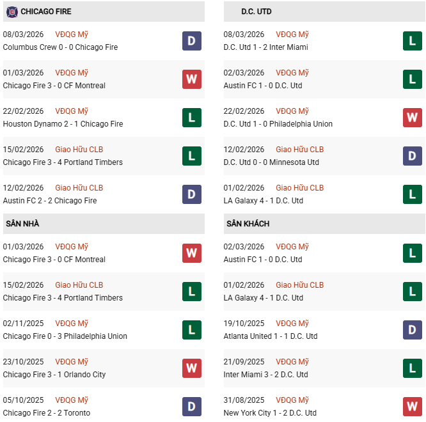The width and height of the screenshot is (426, 422).
Task: Select the D.C. UTD section header
Action: click(256, 12)
